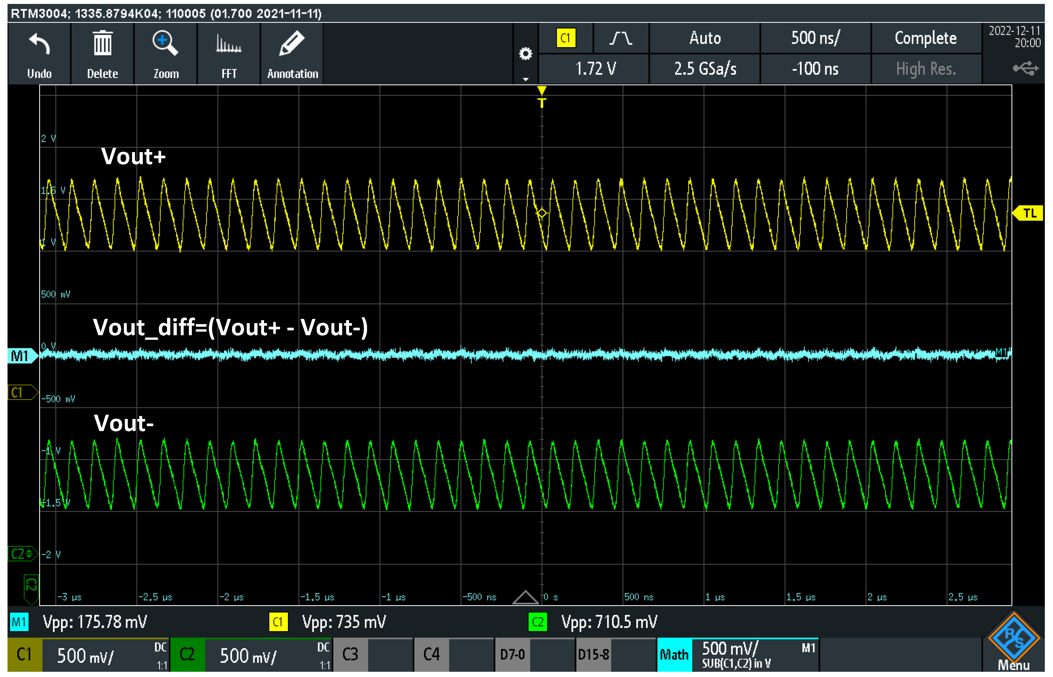Toggle channel C2 on or off

(187, 655)
